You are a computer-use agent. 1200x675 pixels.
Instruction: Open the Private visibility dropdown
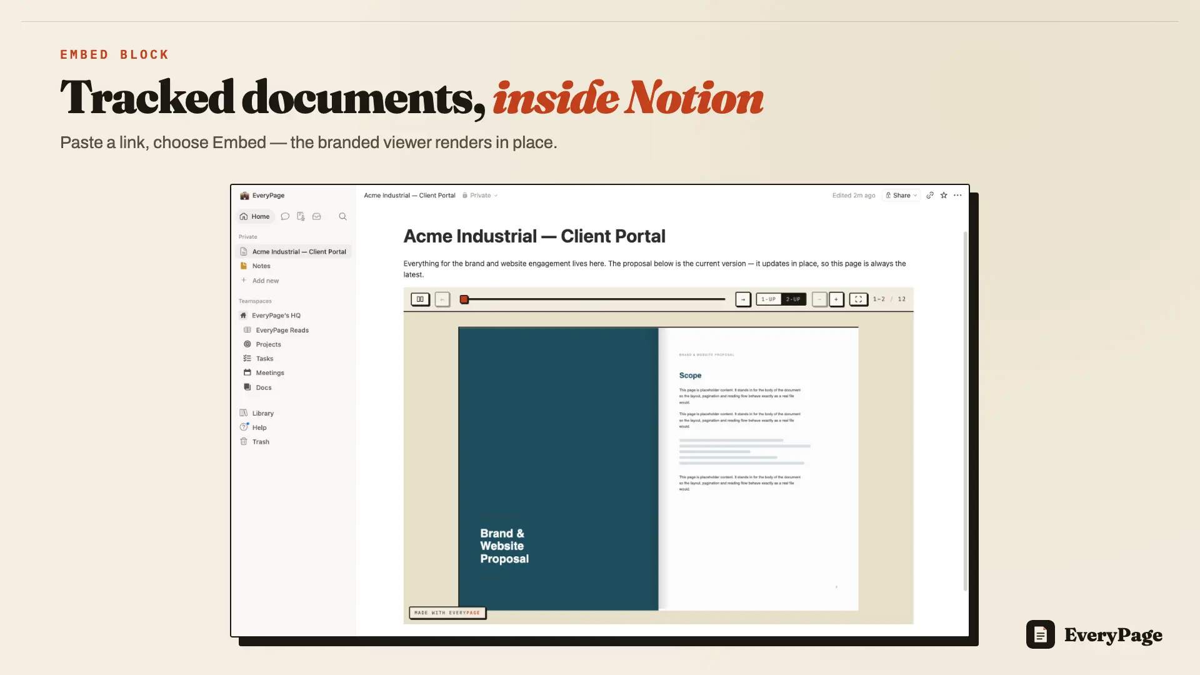[480, 196]
